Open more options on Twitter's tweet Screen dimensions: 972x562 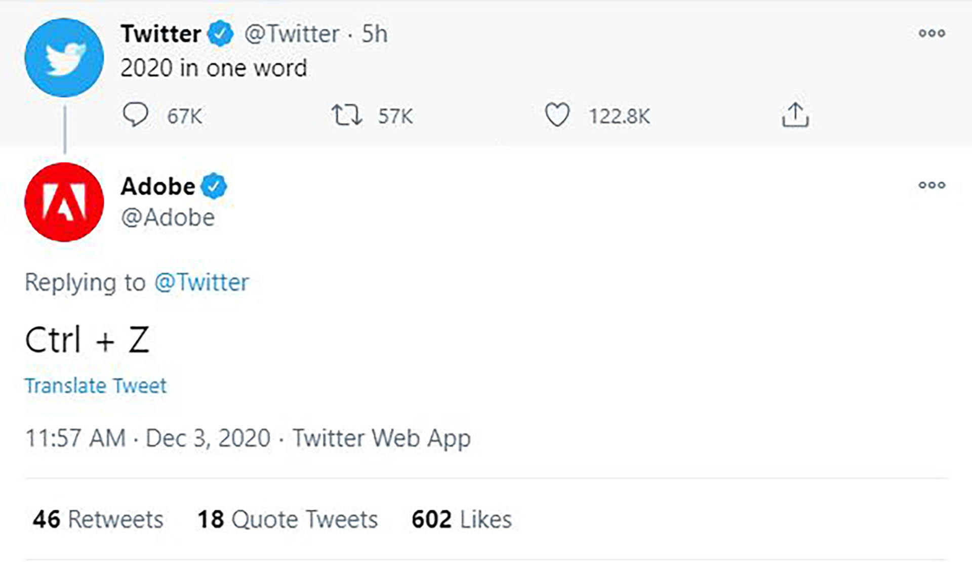(x=931, y=33)
